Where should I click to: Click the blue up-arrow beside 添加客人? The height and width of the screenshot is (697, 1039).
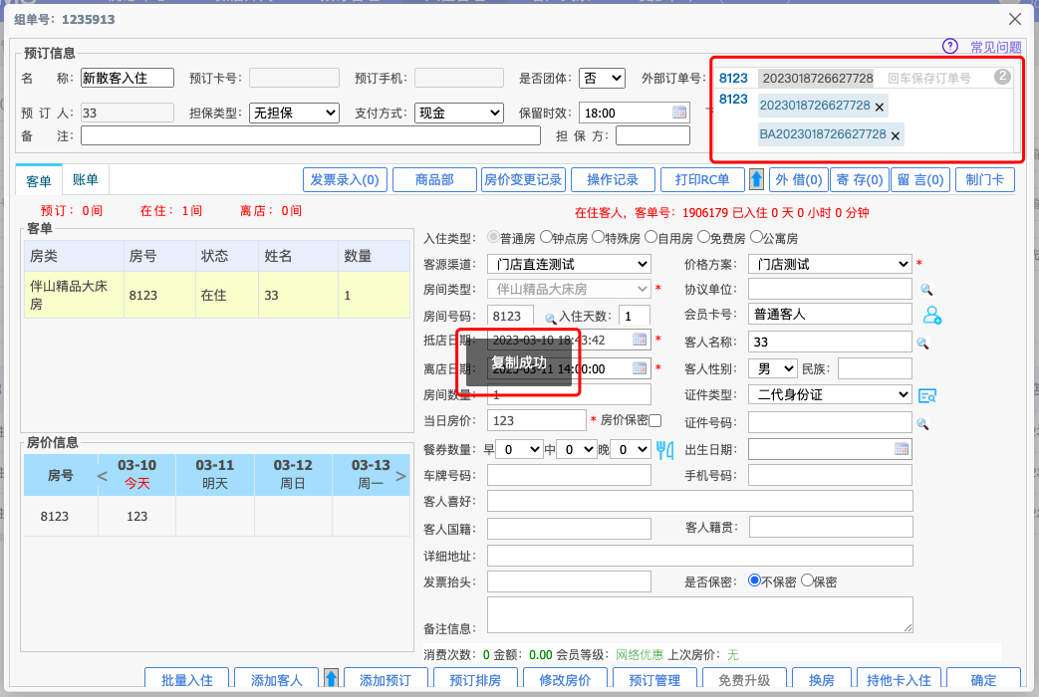click(x=332, y=677)
